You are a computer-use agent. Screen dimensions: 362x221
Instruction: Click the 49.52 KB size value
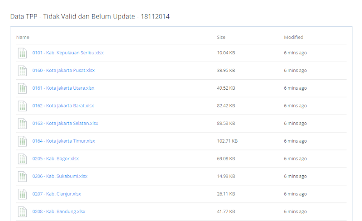click(x=226, y=88)
